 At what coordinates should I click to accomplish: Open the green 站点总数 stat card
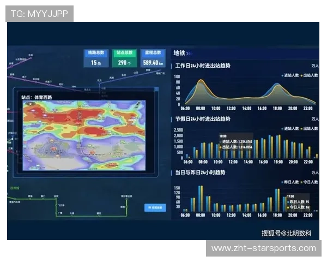pyautogui.click(x=125, y=58)
